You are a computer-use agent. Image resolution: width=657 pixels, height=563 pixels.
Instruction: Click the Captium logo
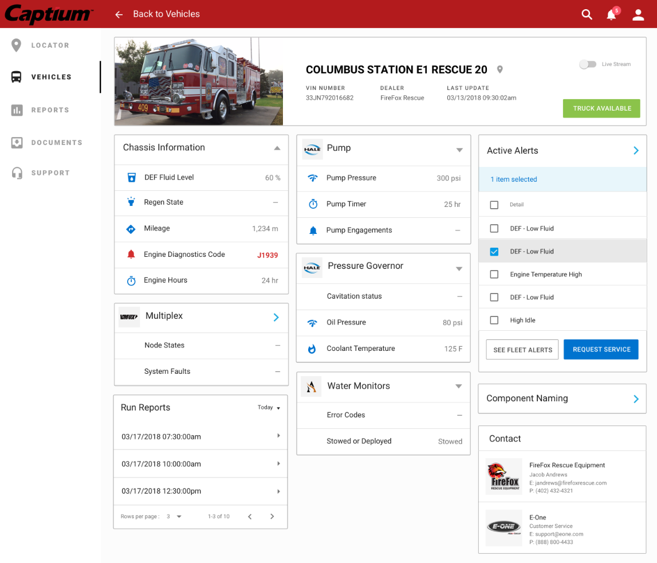pyautogui.click(x=48, y=14)
